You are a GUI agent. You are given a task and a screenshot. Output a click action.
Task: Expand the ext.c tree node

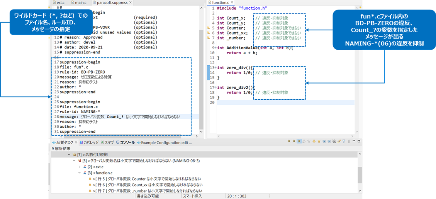click(80, 167)
